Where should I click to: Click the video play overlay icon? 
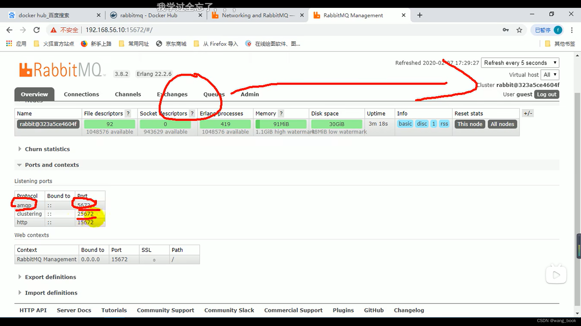[556, 275]
